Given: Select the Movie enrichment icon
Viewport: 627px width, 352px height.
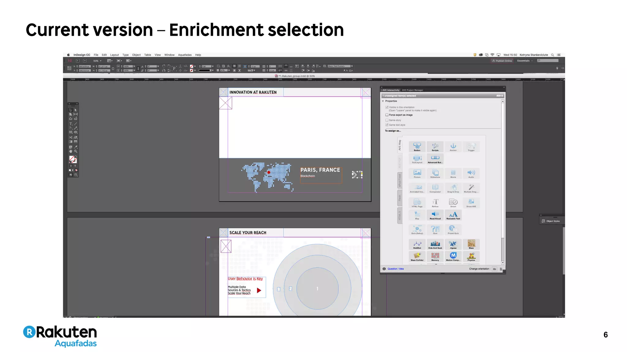Looking at the screenshot, I should [453, 174].
